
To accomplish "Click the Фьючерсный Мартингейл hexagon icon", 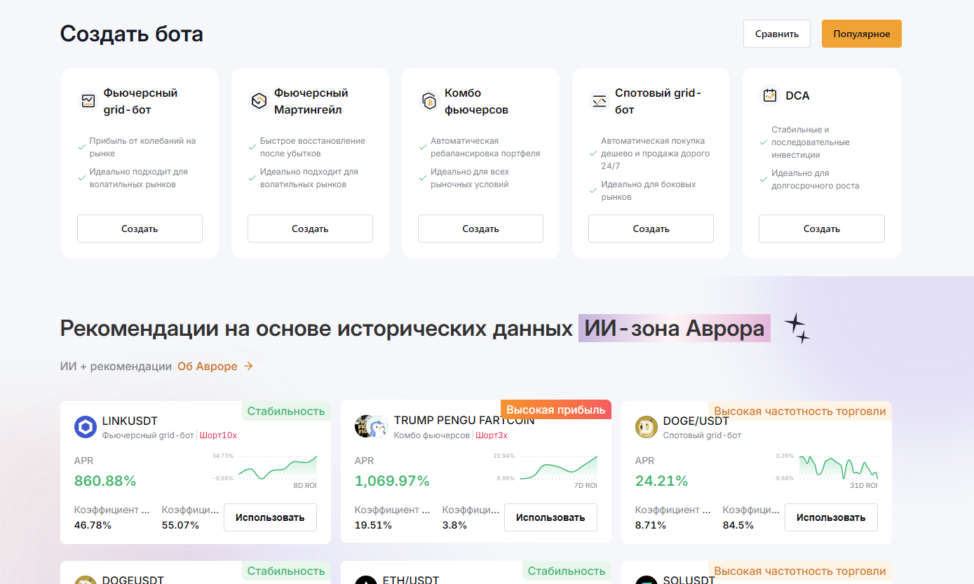I will pos(258,100).
